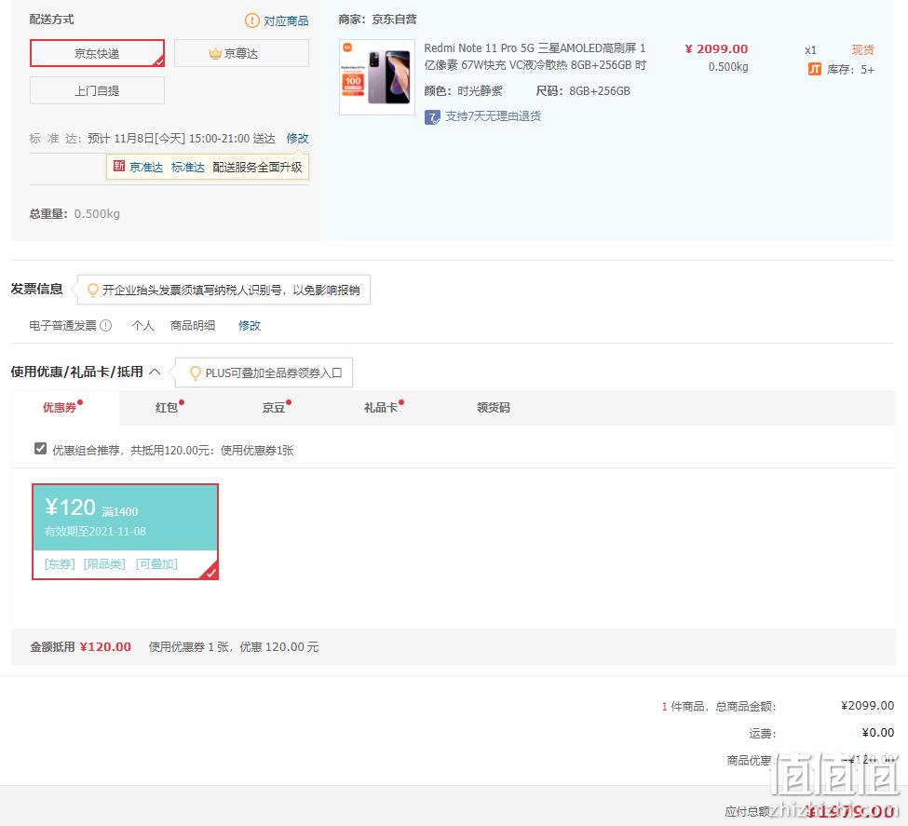Click the 电子普通发票 info icon

tap(105, 326)
